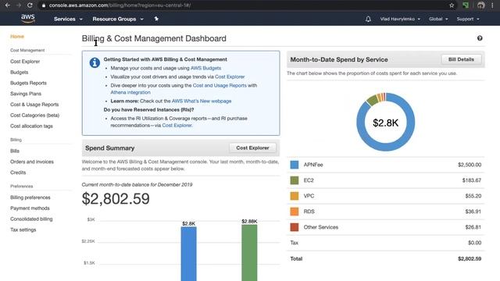Viewport: 500px width, 281px height.
Task: Expand the Resource Groups menu
Action: [x=118, y=19]
